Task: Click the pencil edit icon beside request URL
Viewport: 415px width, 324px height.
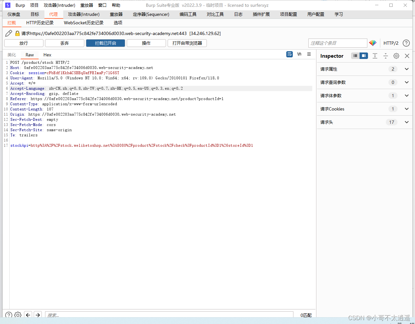Action: pos(9,33)
